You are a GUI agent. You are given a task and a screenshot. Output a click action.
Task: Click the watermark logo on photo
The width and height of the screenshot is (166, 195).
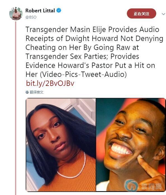[131, 185]
